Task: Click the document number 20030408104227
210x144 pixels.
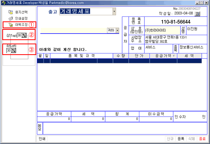Action: click(189, 8)
